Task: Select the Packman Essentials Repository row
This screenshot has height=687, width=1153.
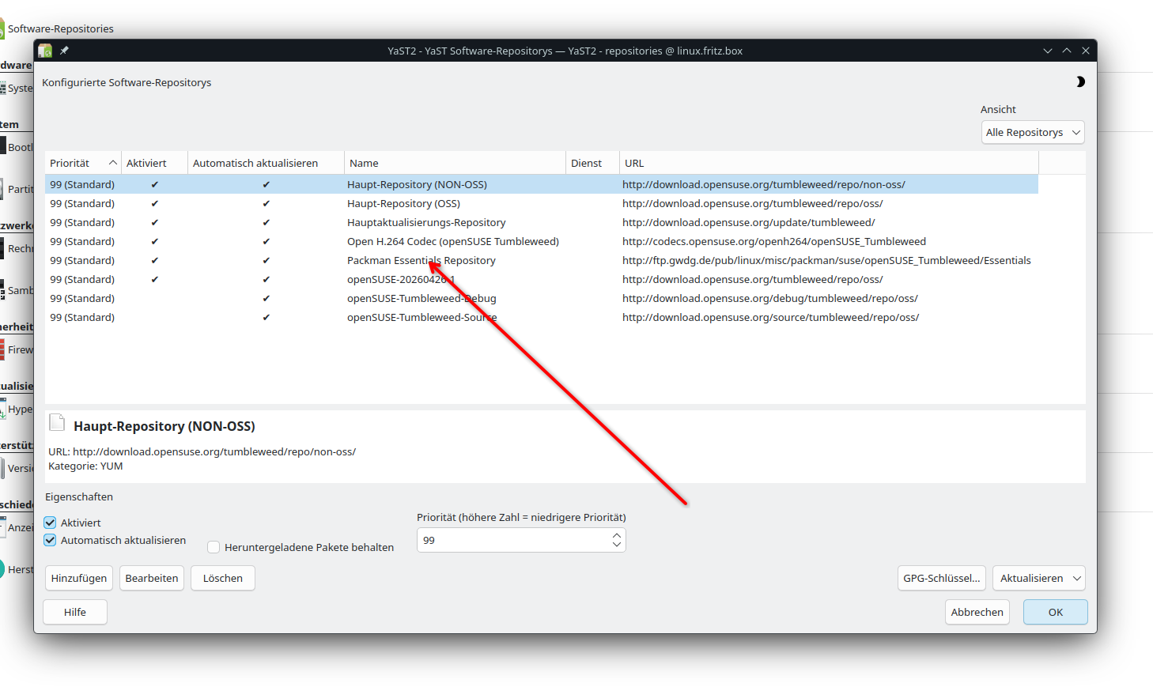Action: point(542,260)
